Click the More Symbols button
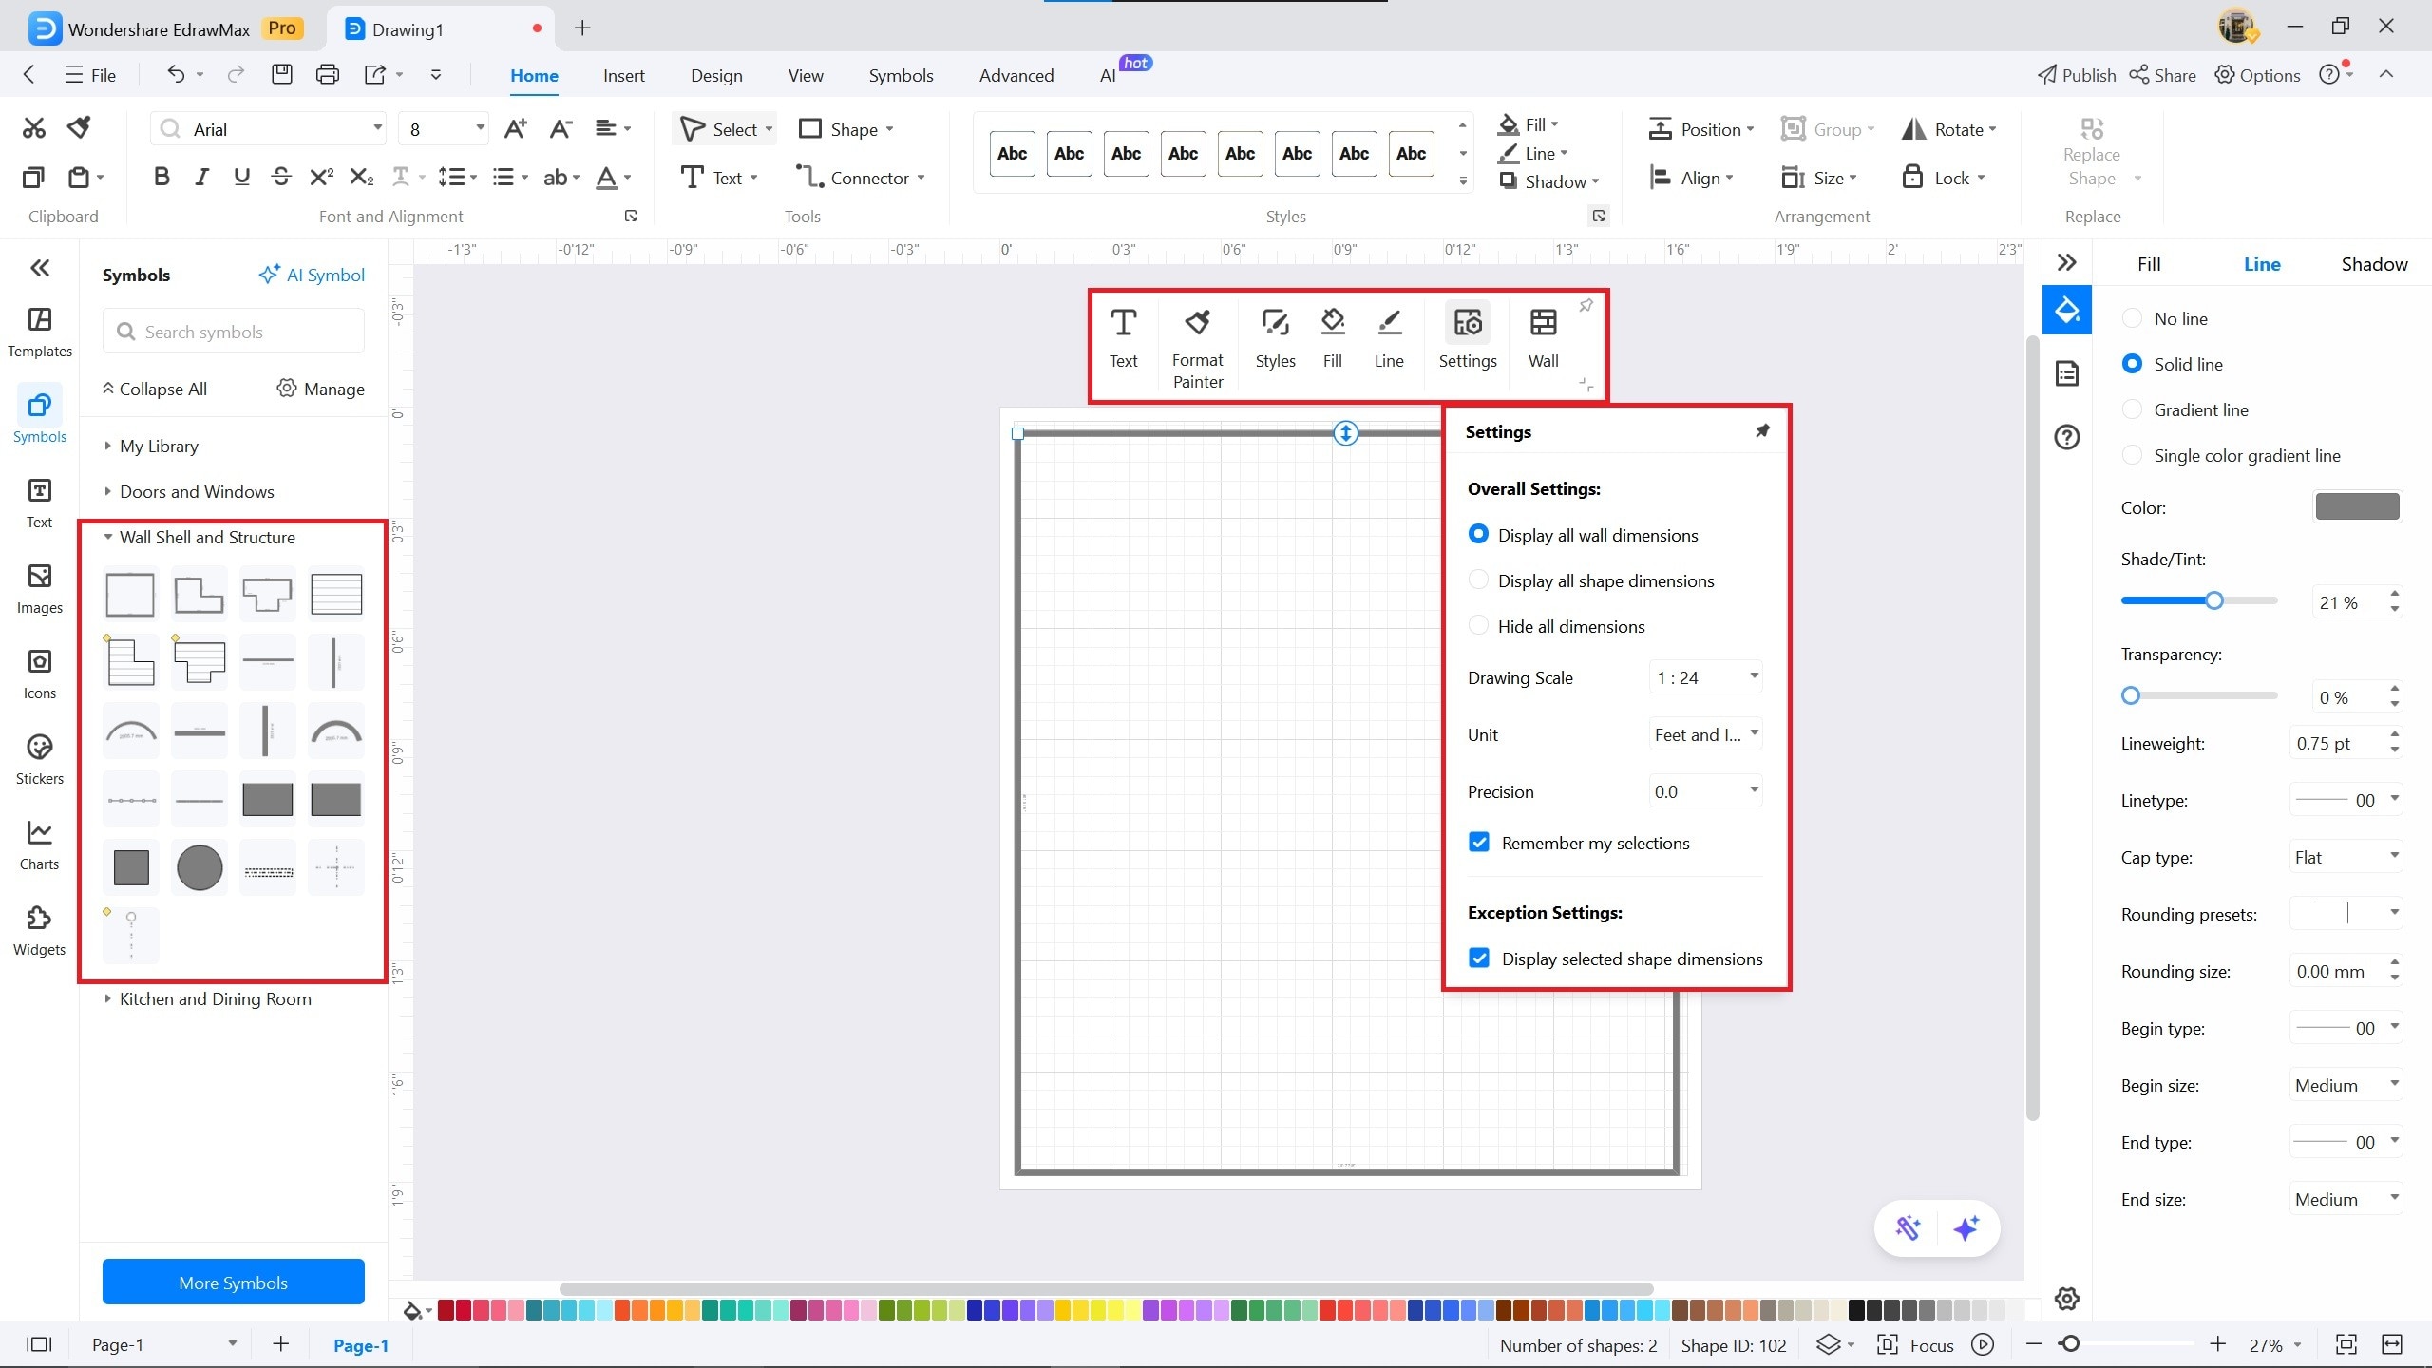This screenshot has width=2432, height=1368. [234, 1282]
